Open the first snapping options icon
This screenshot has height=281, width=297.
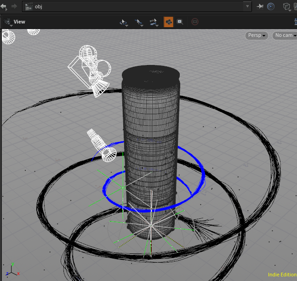coord(123,22)
